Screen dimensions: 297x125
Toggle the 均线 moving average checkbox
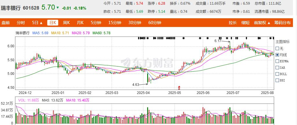click(x=277, y=55)
